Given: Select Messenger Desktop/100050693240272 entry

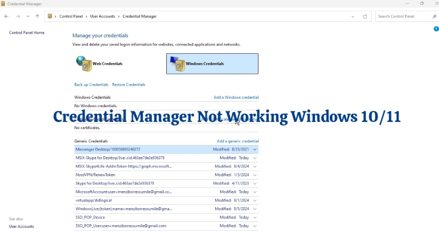Looking at the screenshot, I should (x=166, y=149).
